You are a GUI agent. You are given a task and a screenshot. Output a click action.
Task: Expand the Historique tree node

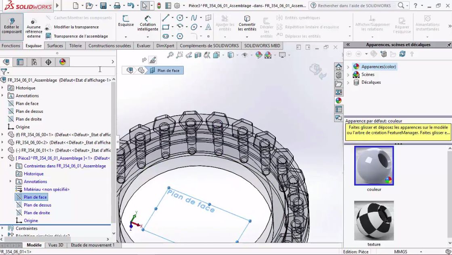[2, 88]
